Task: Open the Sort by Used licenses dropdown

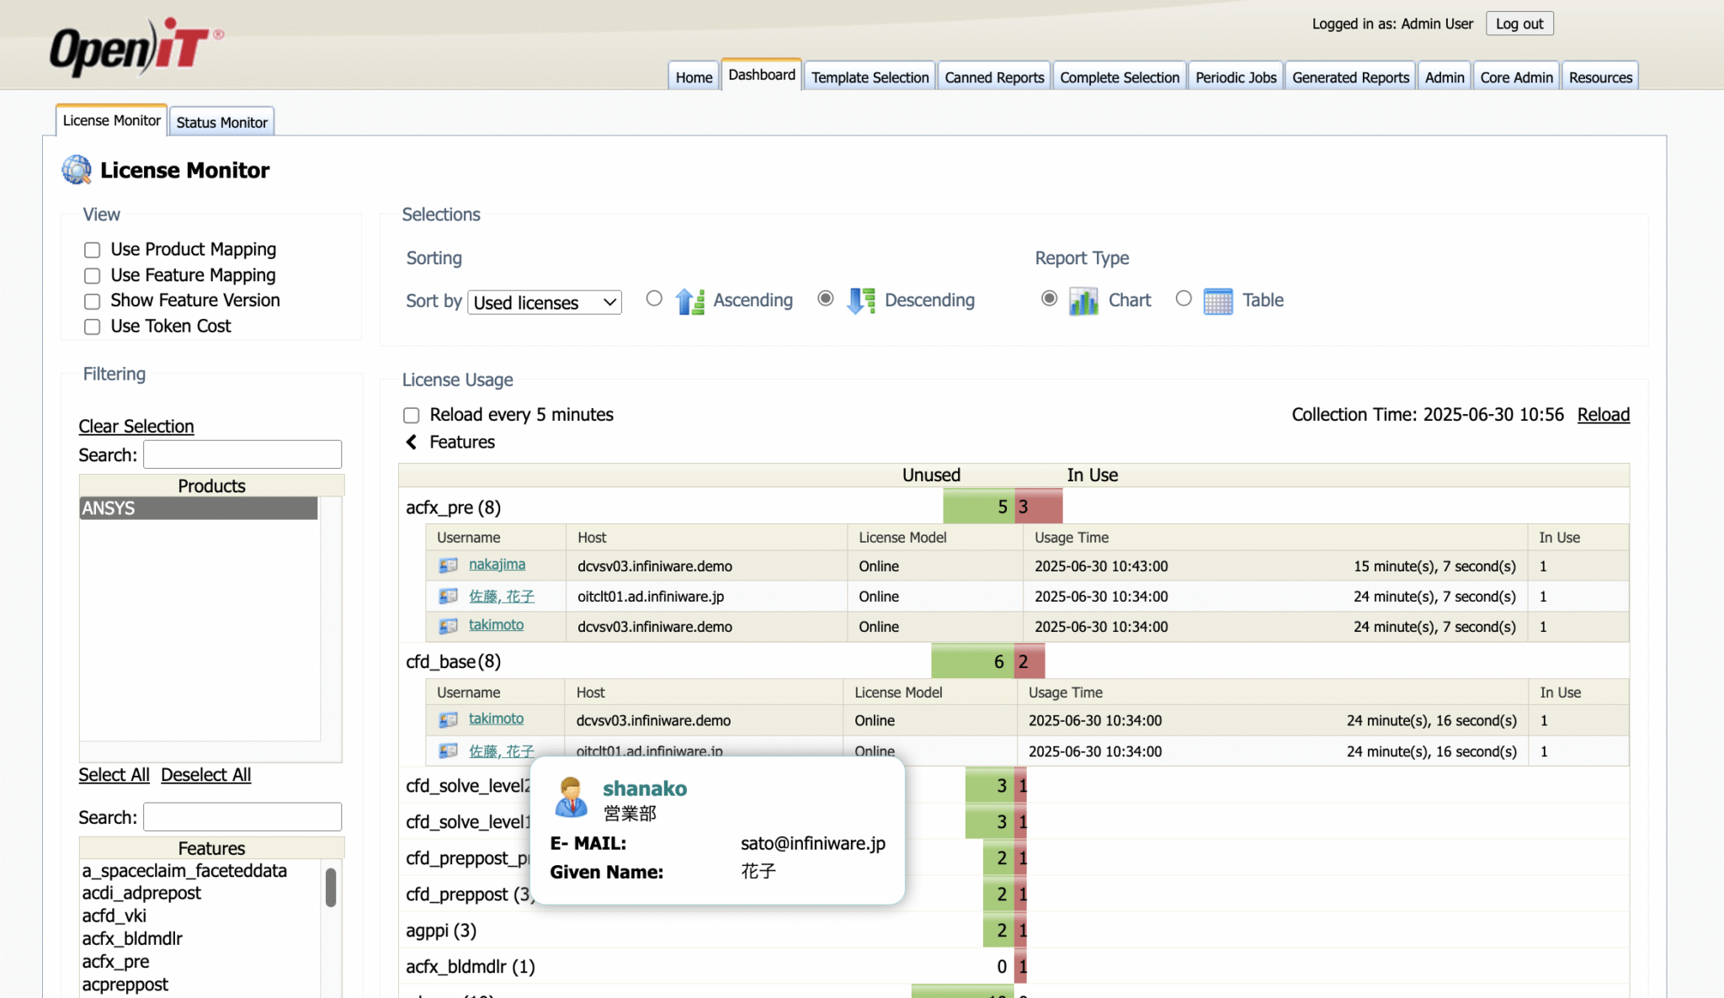Action: (545, 303)
